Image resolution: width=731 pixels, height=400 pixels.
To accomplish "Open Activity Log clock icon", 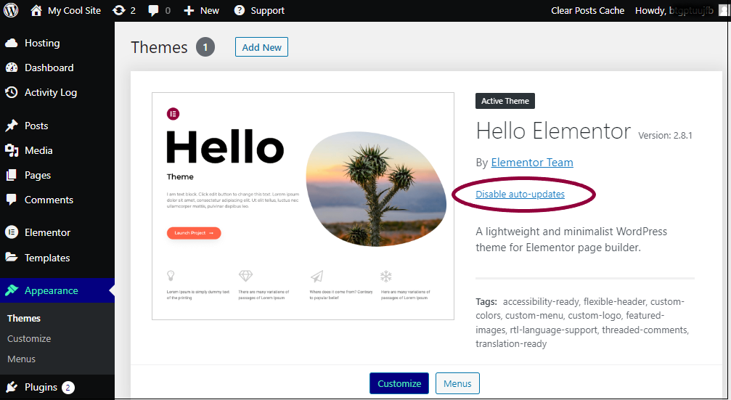I will click(x=11, y=92).
